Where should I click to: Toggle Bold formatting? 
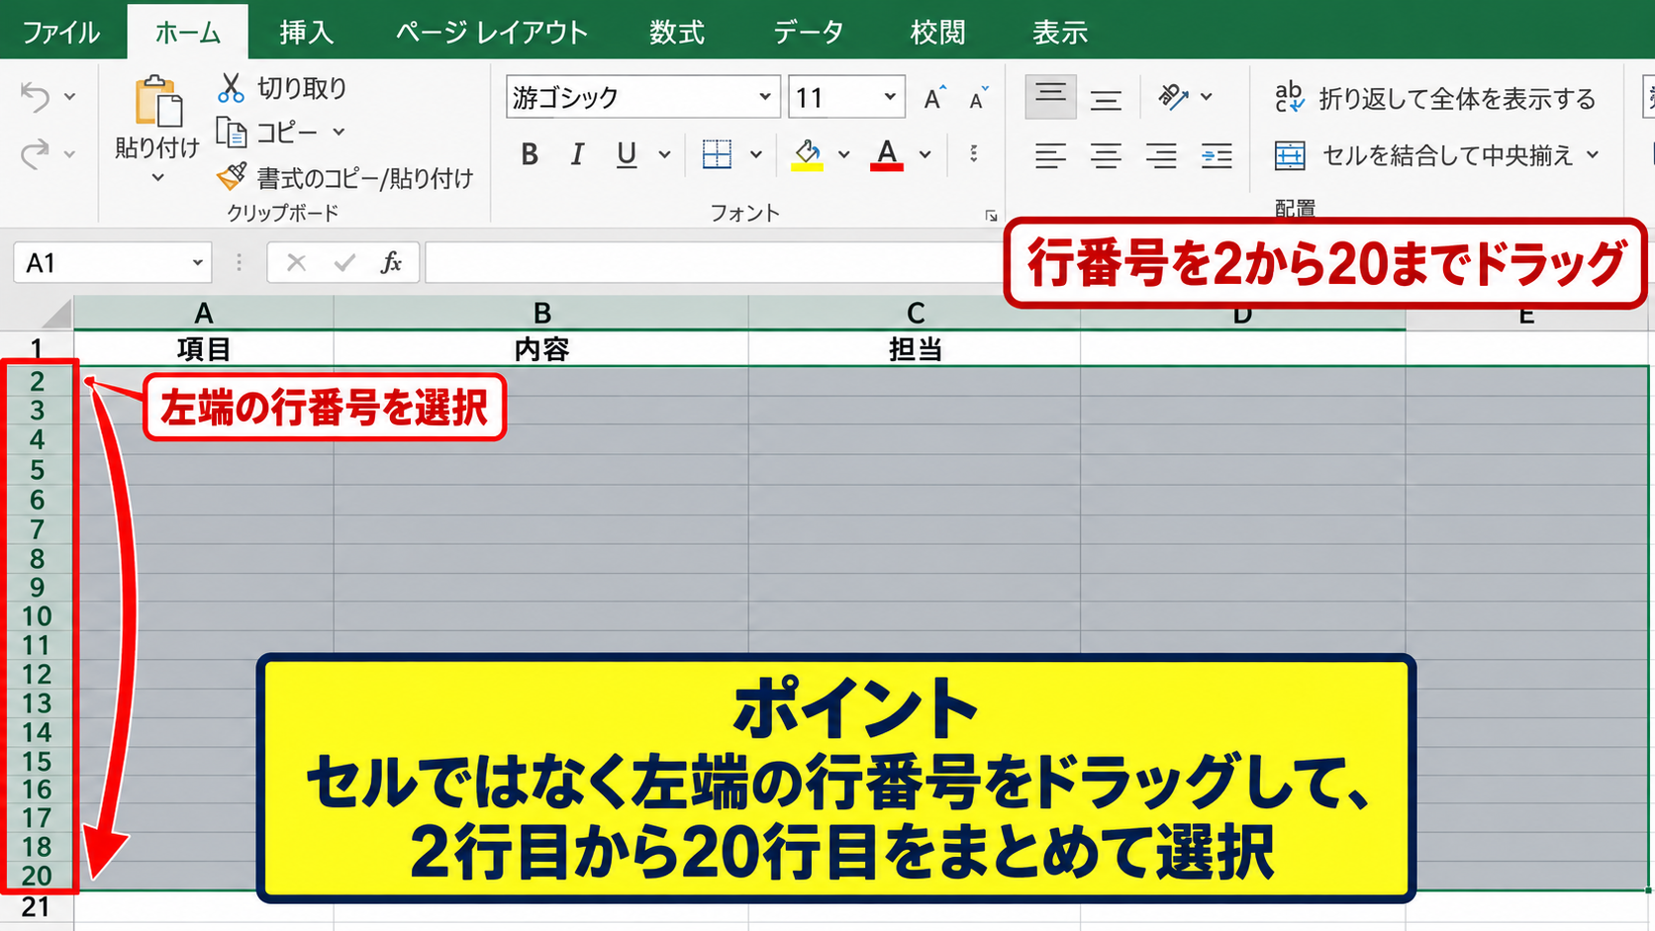pos(530,154)
